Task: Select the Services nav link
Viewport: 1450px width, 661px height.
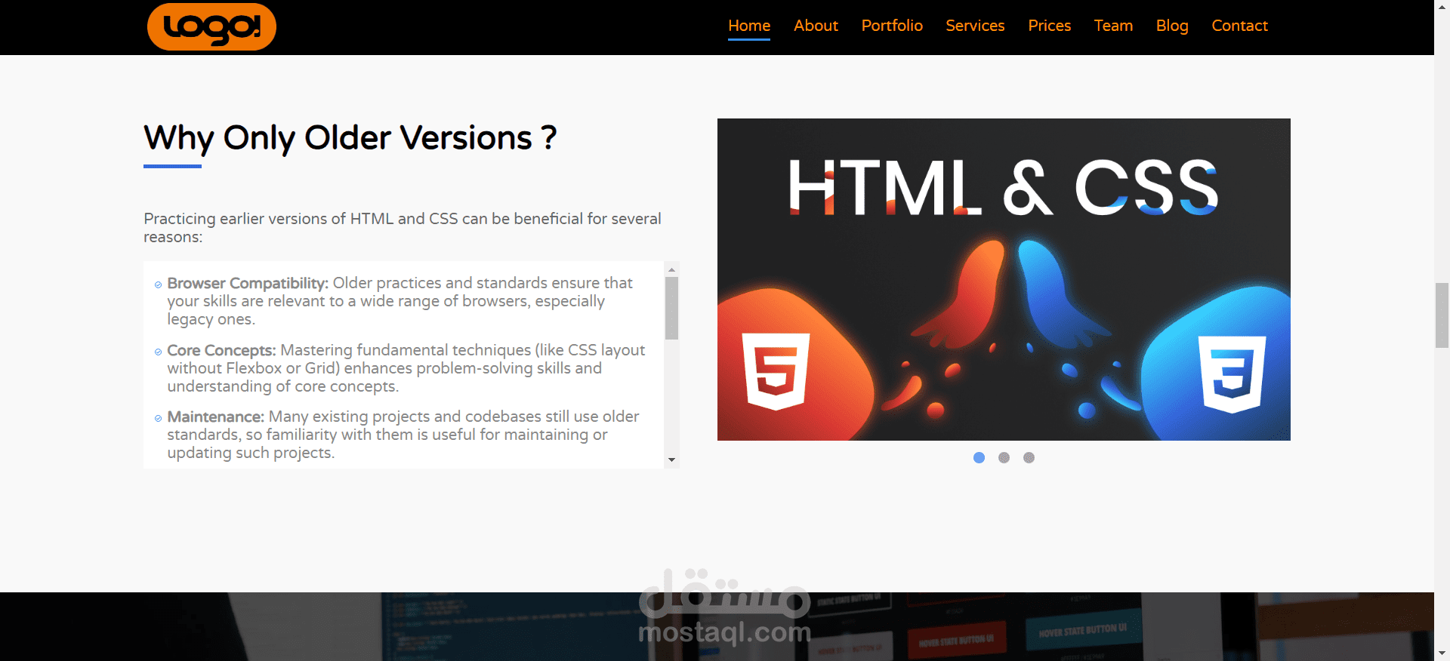Action: tap(975, 26)
